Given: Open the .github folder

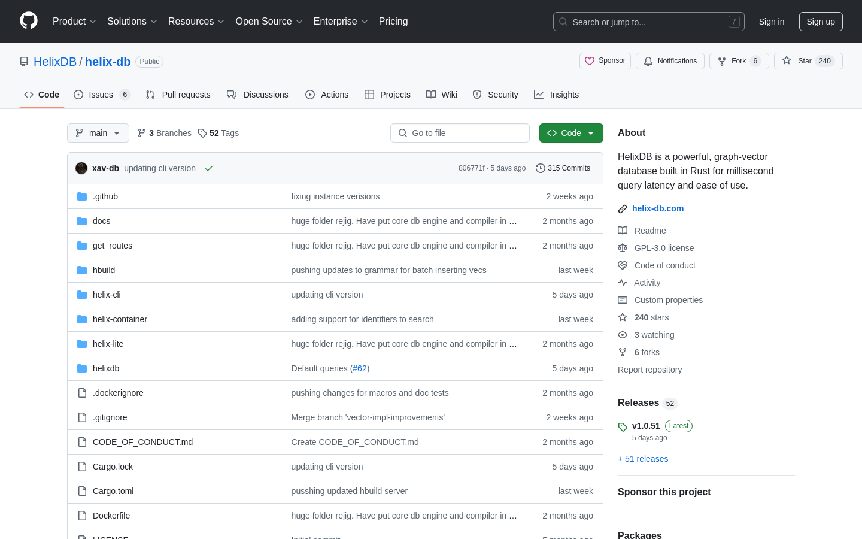Looking at the screenshot, I should tap(105, 196).
